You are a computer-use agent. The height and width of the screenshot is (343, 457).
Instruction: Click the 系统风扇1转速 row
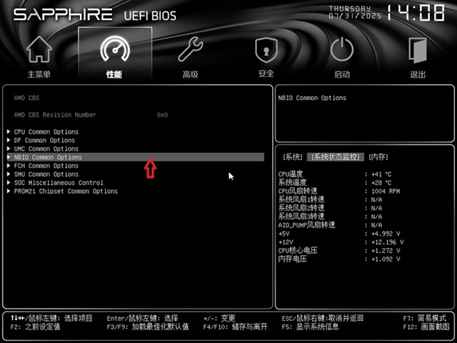point(330,199)
